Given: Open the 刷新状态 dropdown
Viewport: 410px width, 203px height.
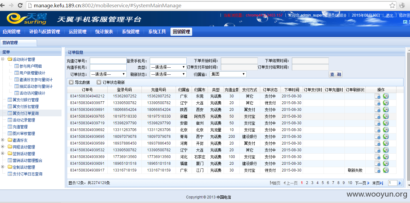Looking at the screenshot, I should (168, 74).
